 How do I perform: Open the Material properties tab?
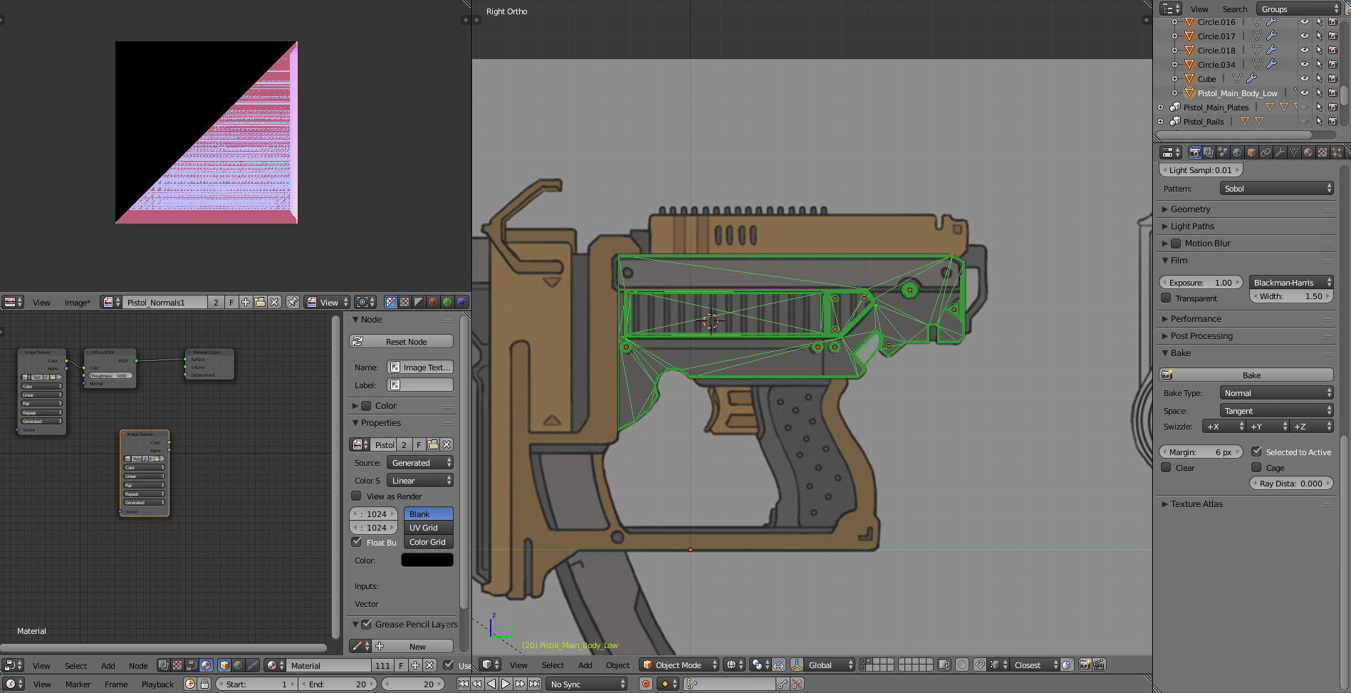tap(1308, 152)
